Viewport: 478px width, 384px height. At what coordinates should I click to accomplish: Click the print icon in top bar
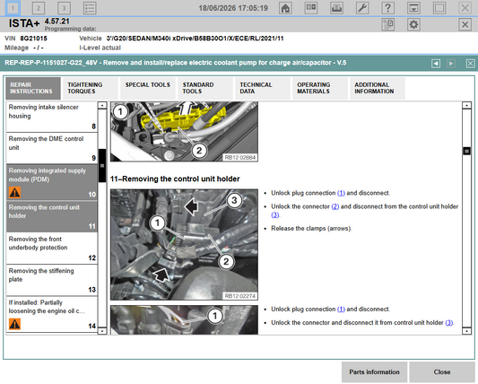point(336,8)
